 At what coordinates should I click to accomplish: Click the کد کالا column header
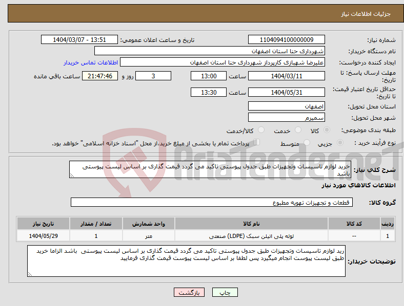[354, 224]
